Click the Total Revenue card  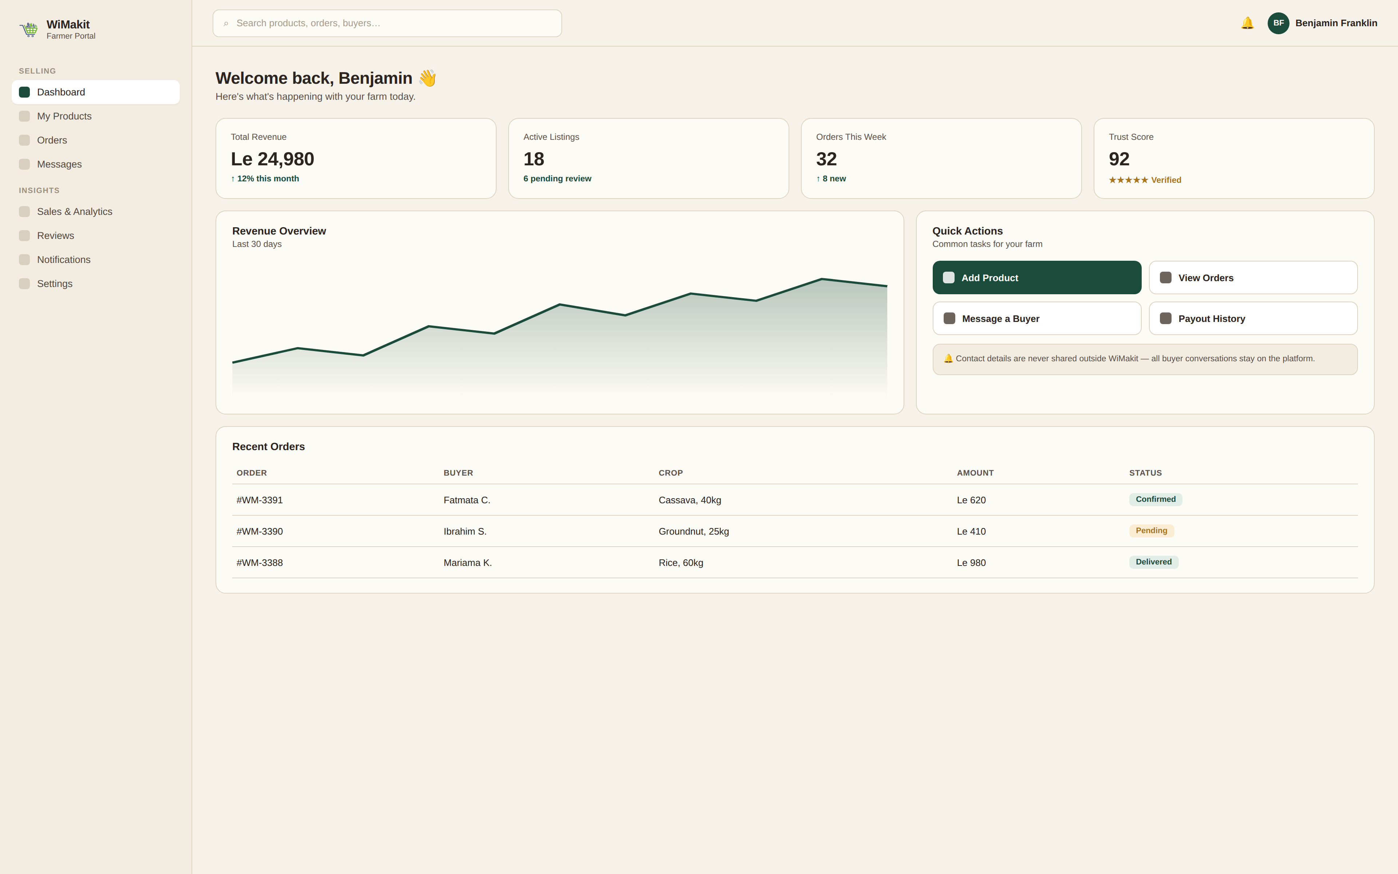point(356,158)
